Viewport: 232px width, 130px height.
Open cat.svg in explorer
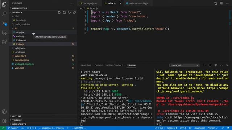coord(43,36)
